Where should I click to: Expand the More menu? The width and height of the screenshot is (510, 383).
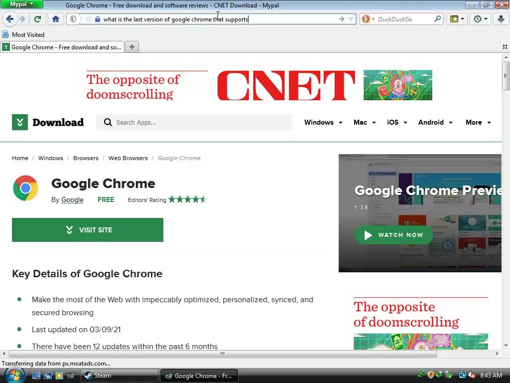click(478, 123)
